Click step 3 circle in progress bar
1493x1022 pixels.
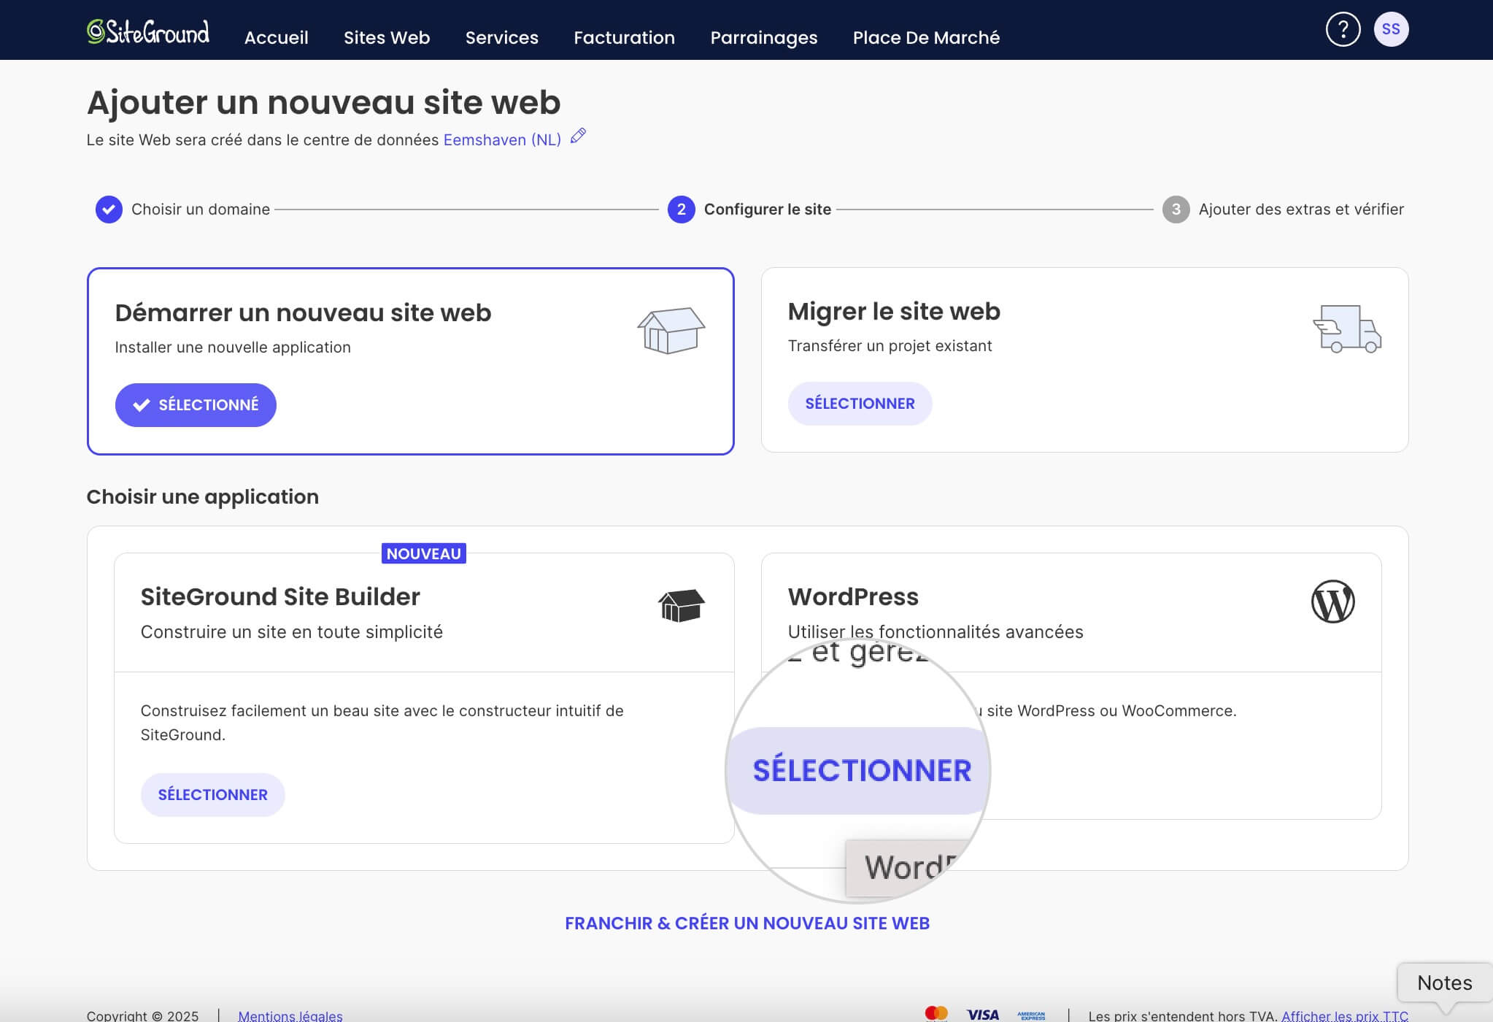(1176, 210)
